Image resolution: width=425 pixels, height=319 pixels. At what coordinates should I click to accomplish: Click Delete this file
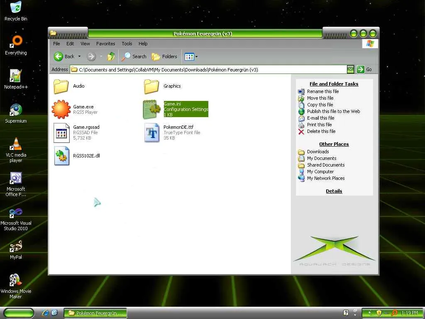tap(321, 131)
